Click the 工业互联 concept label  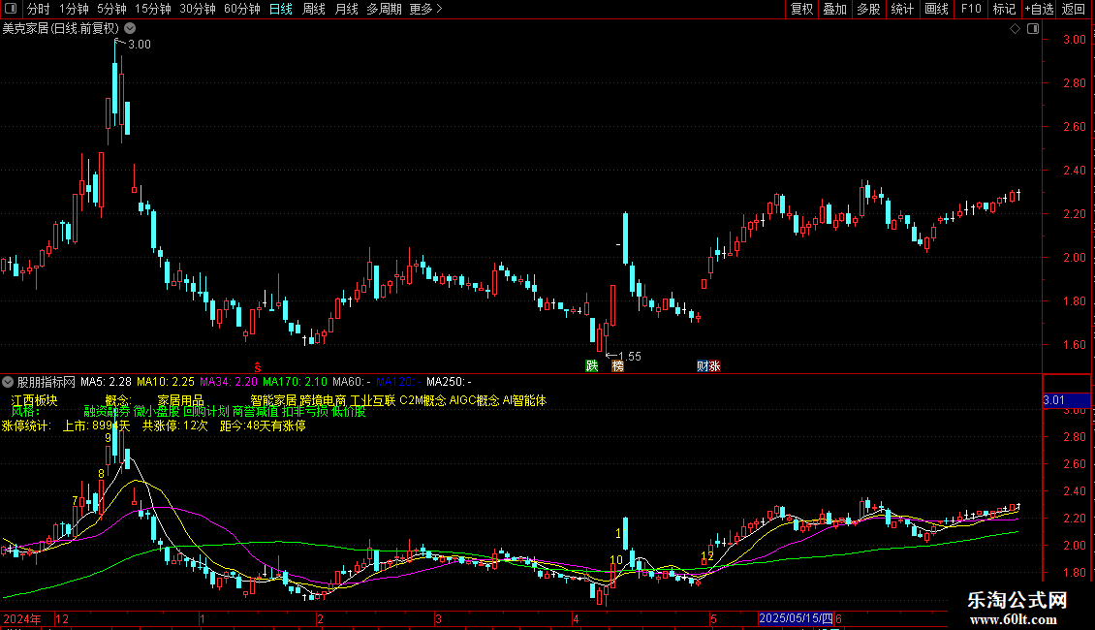tap(373, 400)
